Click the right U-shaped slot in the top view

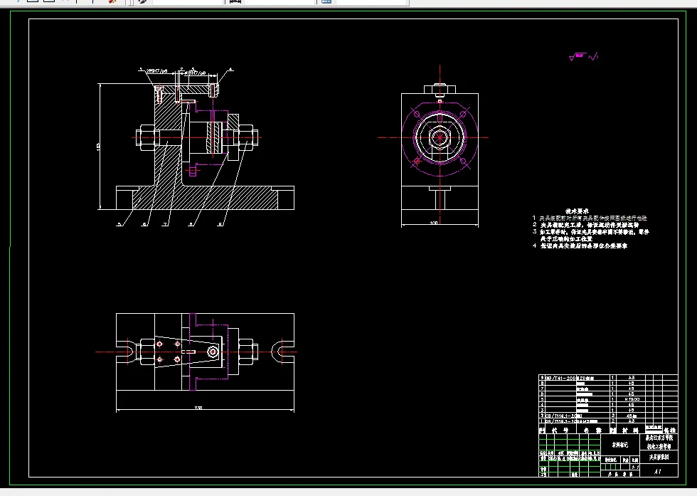point(283,352)
